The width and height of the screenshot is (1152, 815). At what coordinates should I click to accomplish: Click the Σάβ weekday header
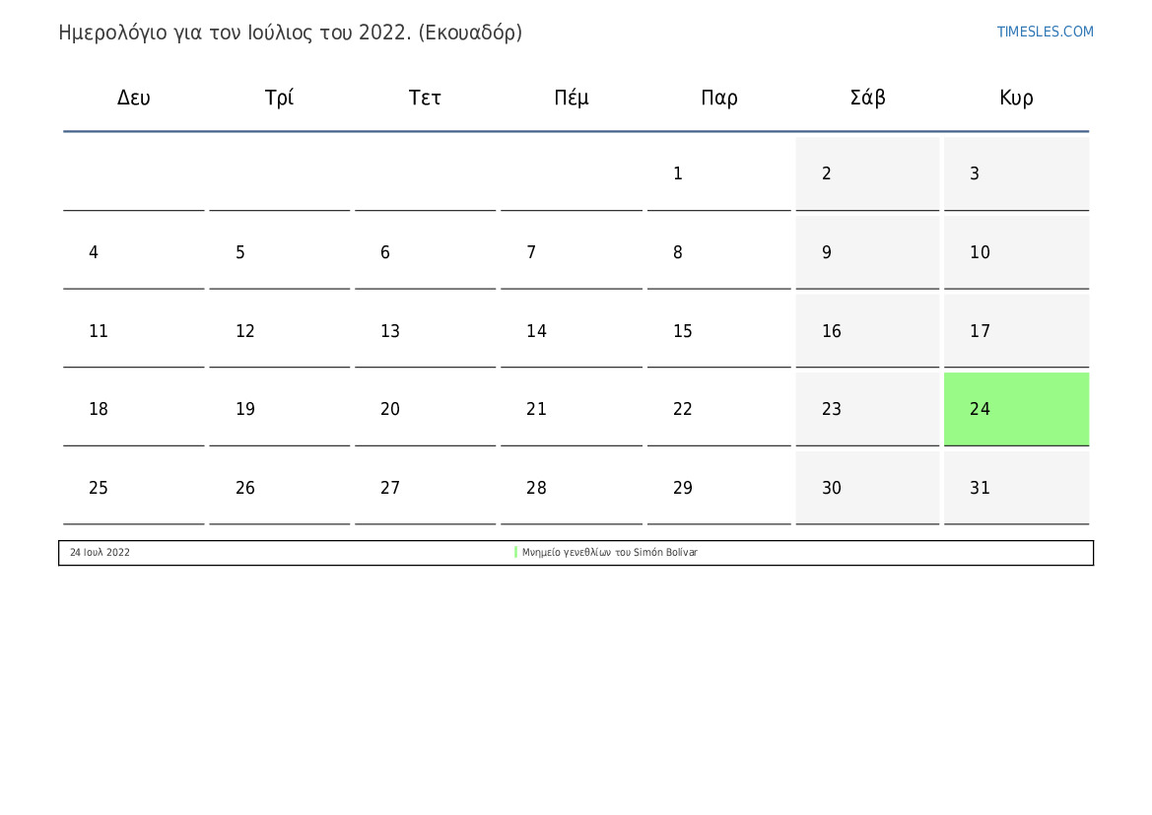pos(867,97)
